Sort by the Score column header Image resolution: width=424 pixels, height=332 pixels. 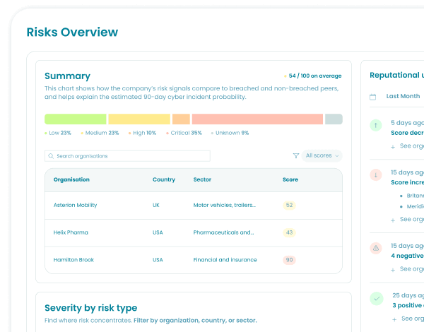(290, 179)
